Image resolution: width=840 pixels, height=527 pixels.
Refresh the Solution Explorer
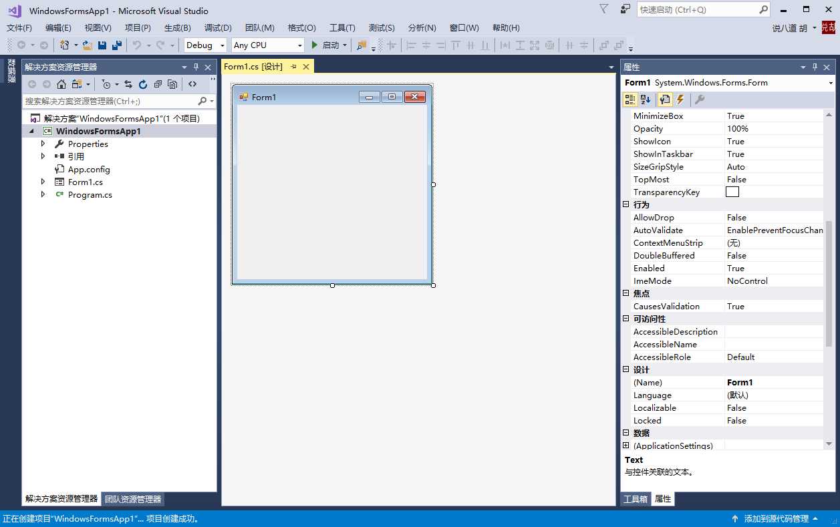pyautogui.click(x=143, y=84)
